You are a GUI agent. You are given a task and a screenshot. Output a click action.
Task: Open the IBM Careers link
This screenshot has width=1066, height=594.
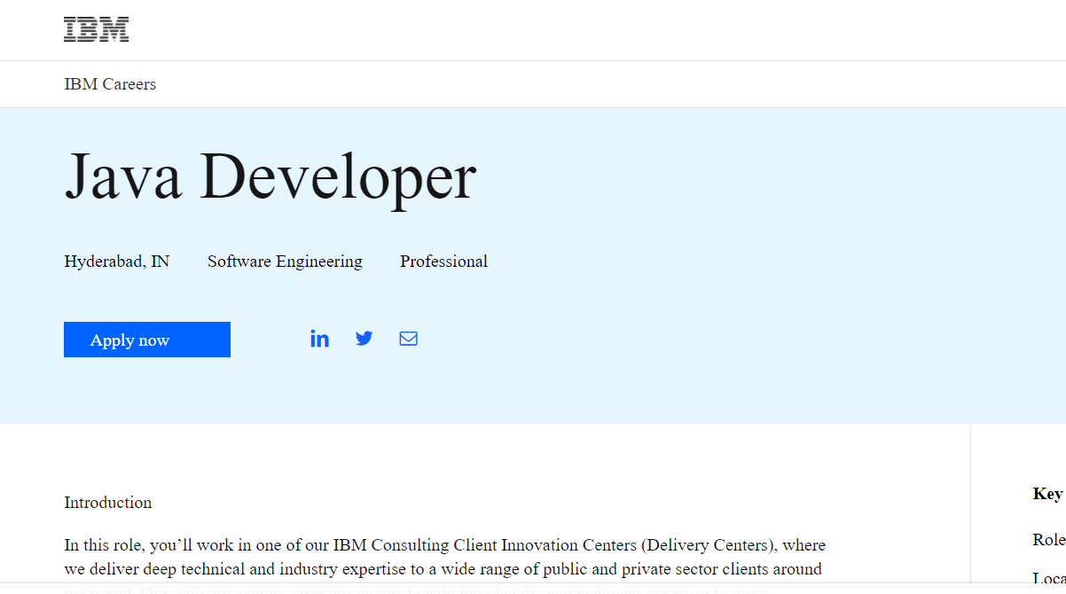(110, 84)
